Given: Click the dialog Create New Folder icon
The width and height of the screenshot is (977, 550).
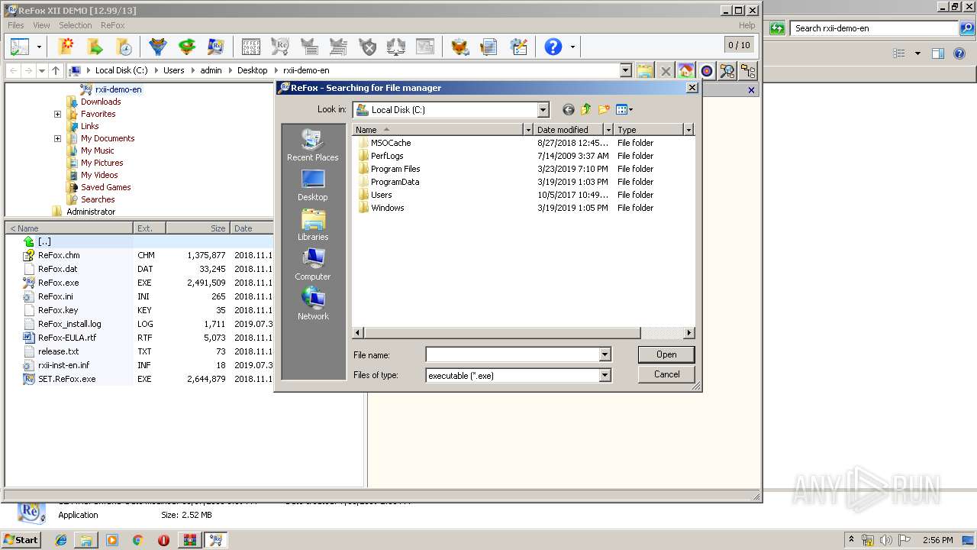Looking at the screenshot, I should point(604,109).
